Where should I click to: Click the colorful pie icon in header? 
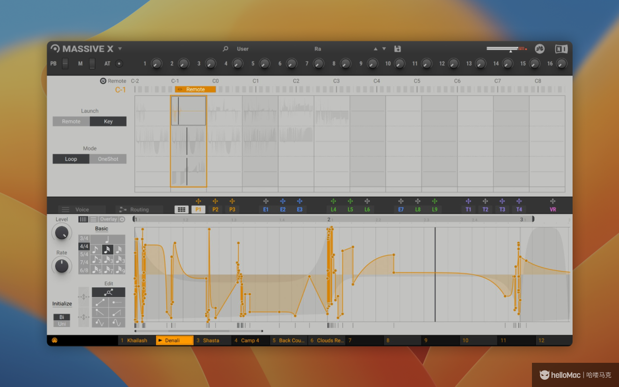540,49
